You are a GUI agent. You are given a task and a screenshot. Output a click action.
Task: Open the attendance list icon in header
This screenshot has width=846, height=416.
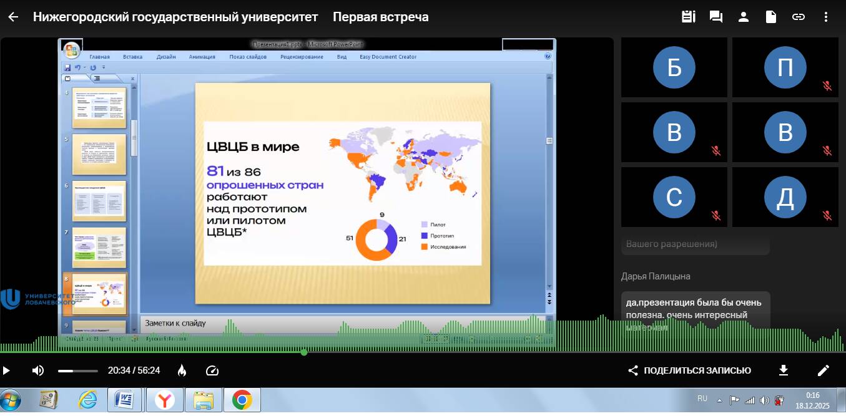point(689,17)
